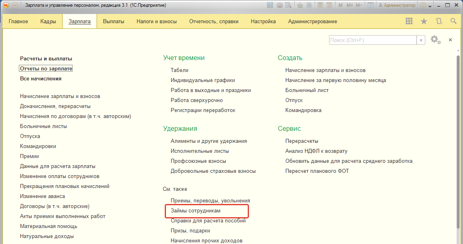The height and width of the screenshot is (244, 463).
Task: Open Расчеты и выплаты link
Action: click(46, 59)
